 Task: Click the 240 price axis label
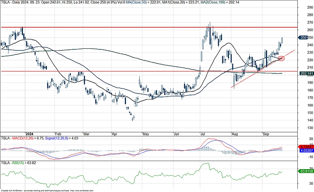[x=310, y=45]
